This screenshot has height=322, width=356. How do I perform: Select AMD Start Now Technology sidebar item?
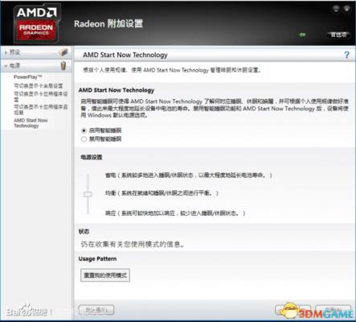point(31,123)
